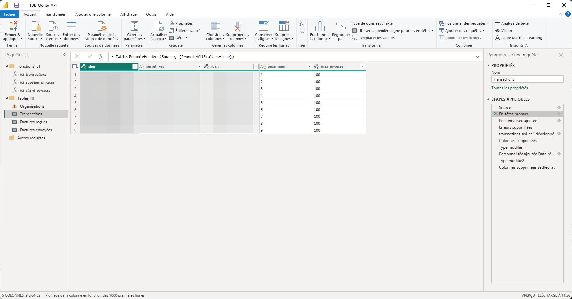Click the Vision insight tool
Image resolution: width=572 pixels, height=299 pixels.
coord(503,31)
